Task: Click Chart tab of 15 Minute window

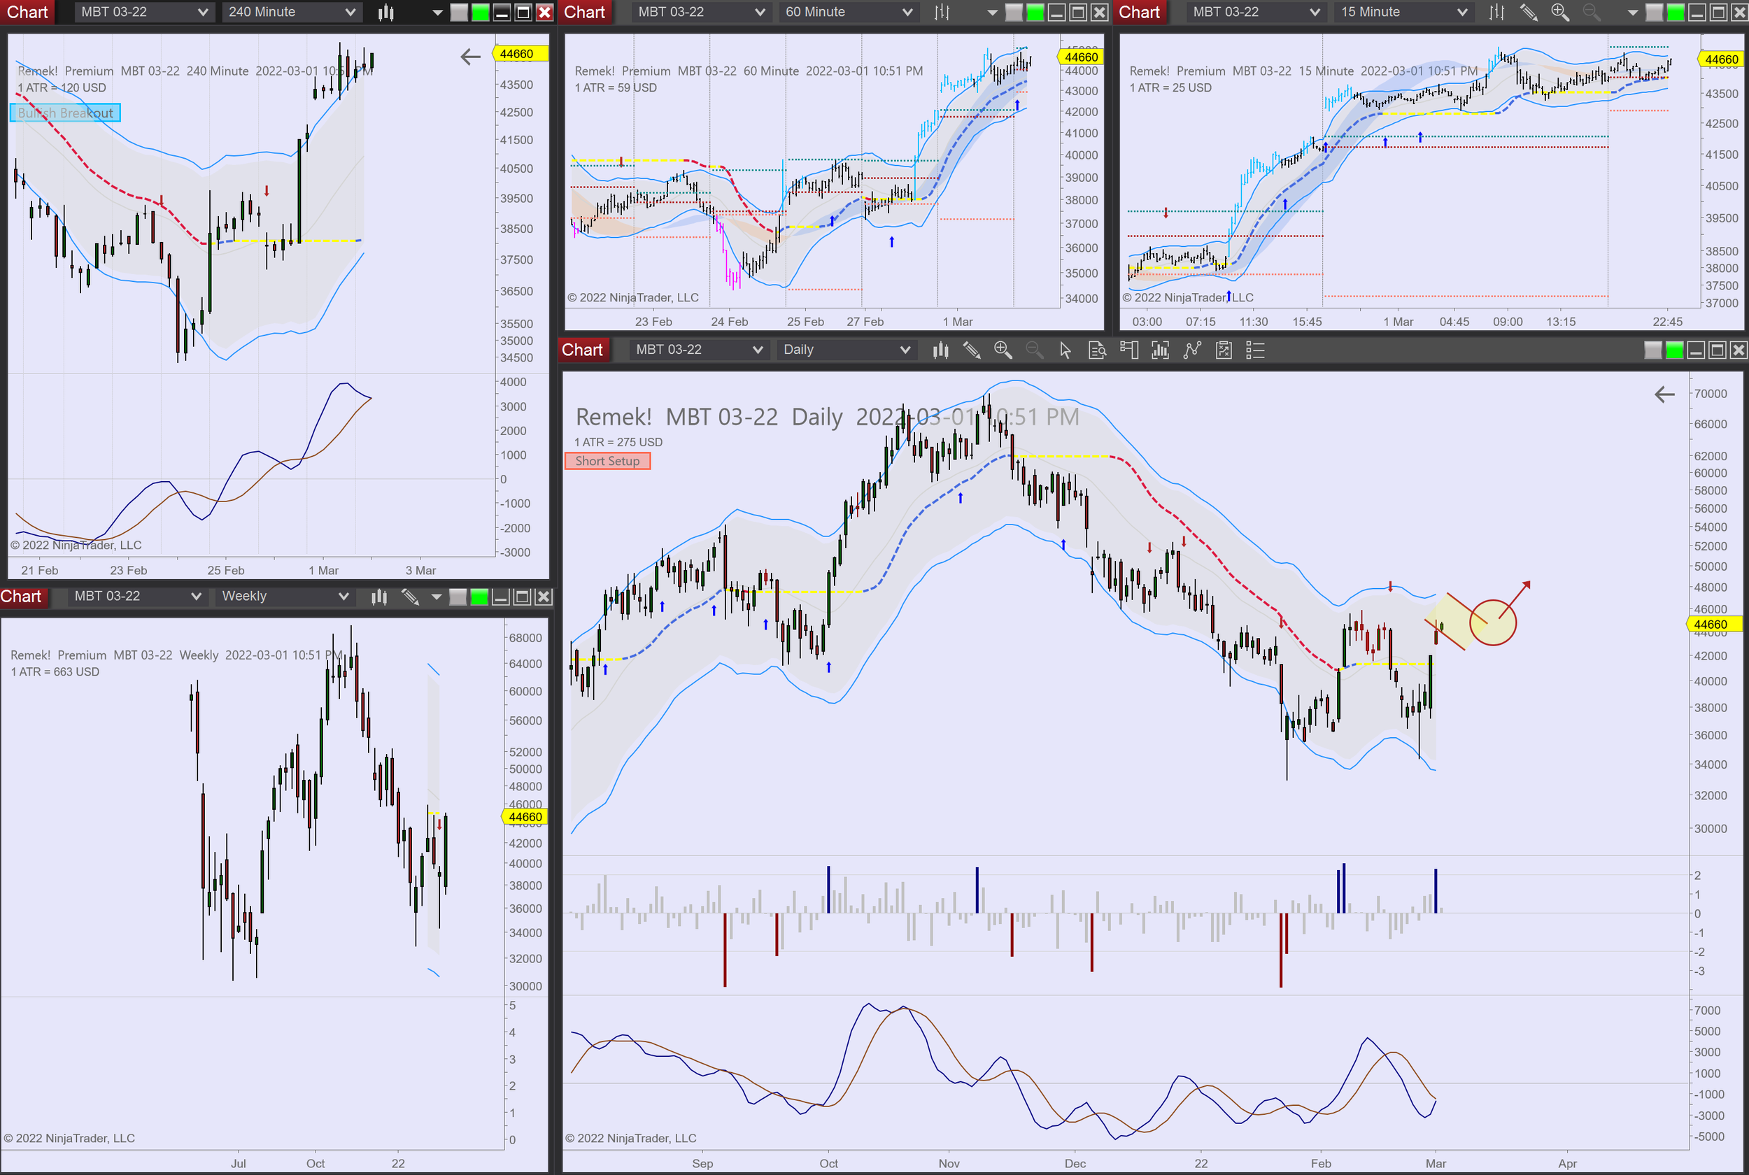Action: tap(1139, 12)
